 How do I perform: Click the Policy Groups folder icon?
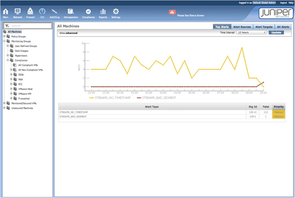(x=8, y=36)
